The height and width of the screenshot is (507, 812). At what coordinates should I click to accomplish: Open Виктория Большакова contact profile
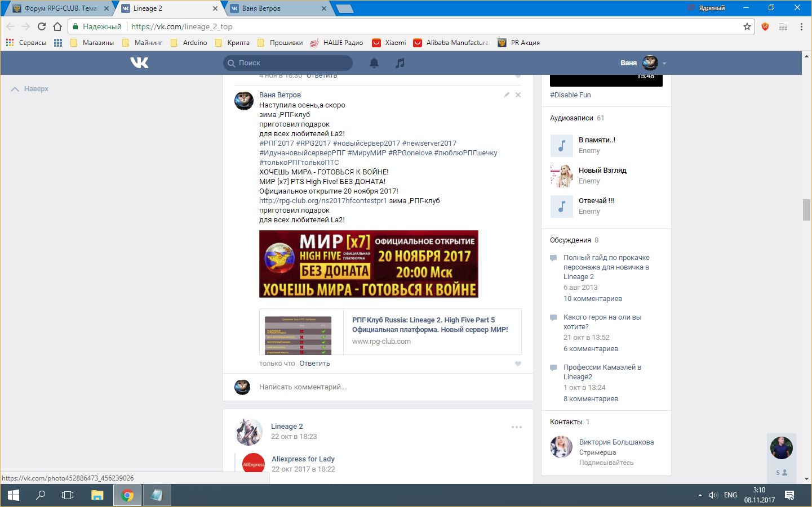616,442
